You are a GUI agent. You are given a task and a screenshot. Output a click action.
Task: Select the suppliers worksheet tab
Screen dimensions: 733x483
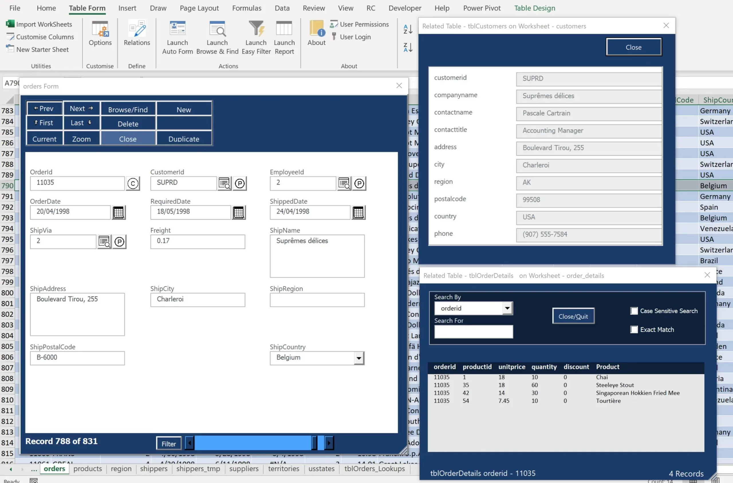coord(243,468)
